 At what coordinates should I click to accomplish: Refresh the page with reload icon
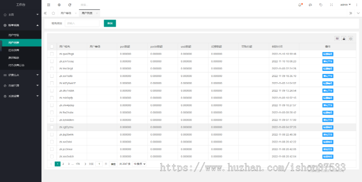pyautogui.click(x=70, y=5)
